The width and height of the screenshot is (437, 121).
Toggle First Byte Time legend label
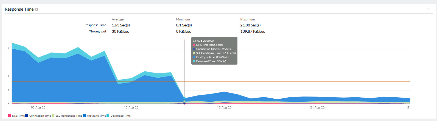coord(96,116)
